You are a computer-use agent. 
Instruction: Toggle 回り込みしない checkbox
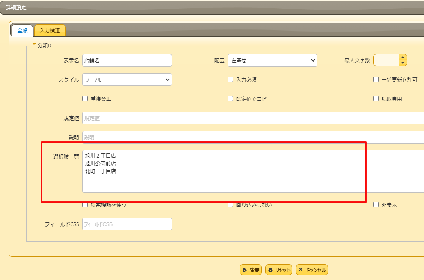[230, 205]
